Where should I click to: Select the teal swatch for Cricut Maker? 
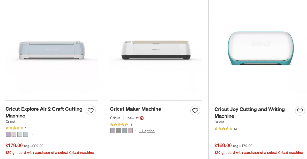point(124,130)
